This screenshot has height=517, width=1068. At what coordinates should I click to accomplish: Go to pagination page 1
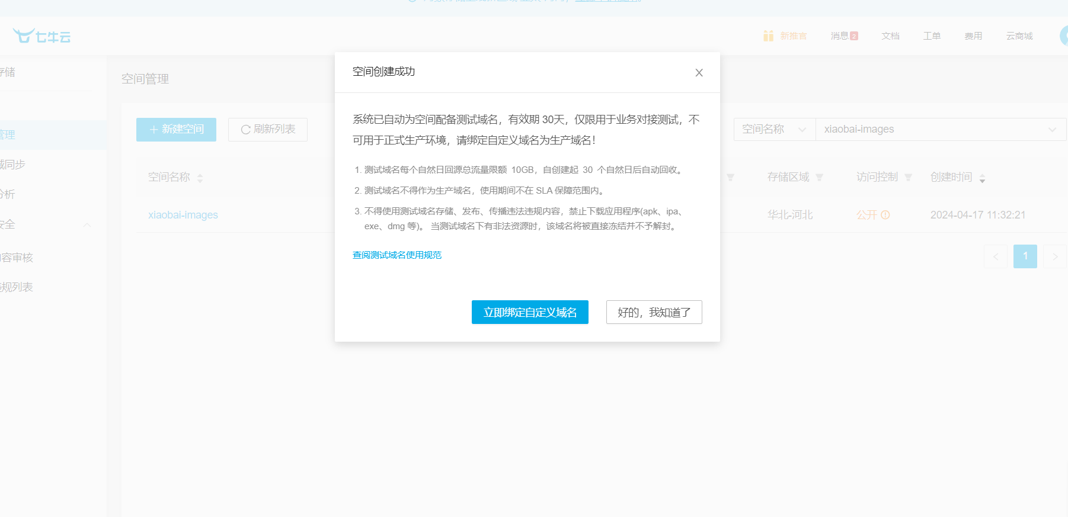[x=1025, y=256]
